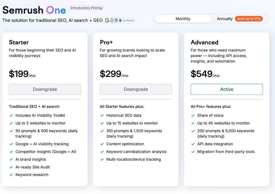Click the Google logo icon
275x194 pixels.
(107, 21)
